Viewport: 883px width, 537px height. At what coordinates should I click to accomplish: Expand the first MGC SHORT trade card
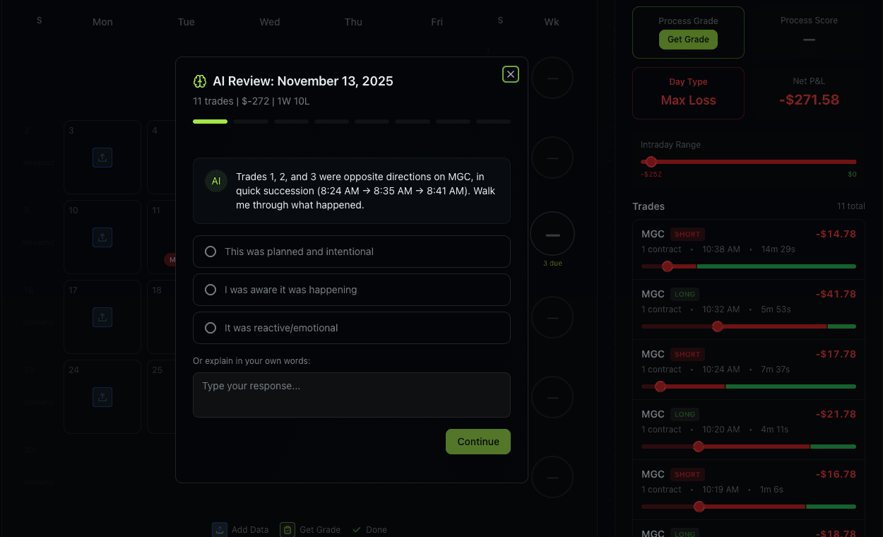tap(748, 249)
